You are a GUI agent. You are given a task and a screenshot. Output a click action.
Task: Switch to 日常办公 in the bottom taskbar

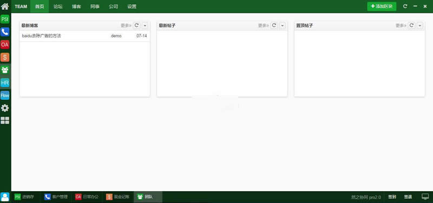[x=87, y=197]
